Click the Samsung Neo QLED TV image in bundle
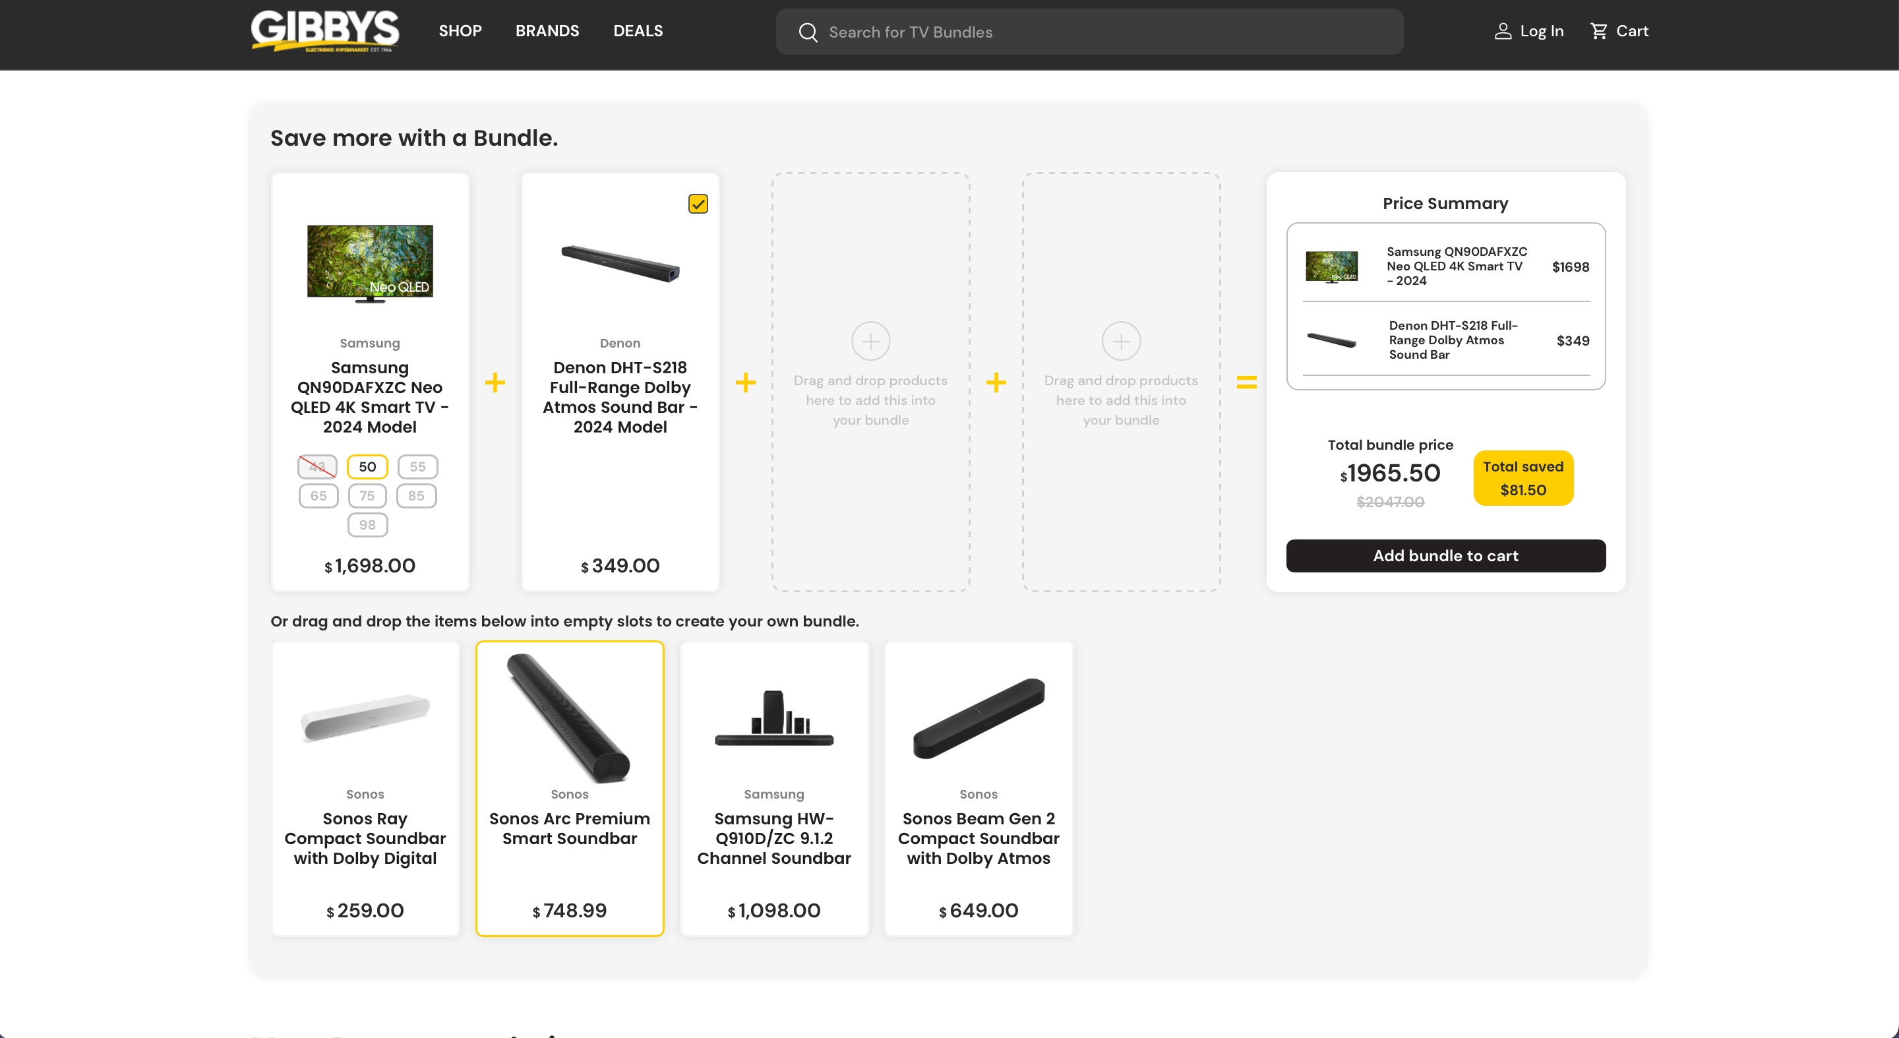The height and width of the screenshot is (1038, 1899). (x=370, y=263)
